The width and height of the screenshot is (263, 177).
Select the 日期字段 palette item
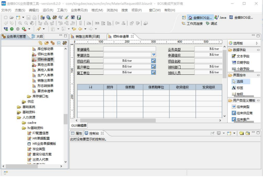pos(241,63)
